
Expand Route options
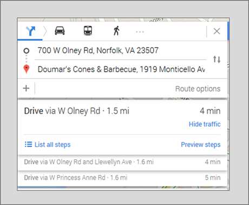click(x=198, y=89)
